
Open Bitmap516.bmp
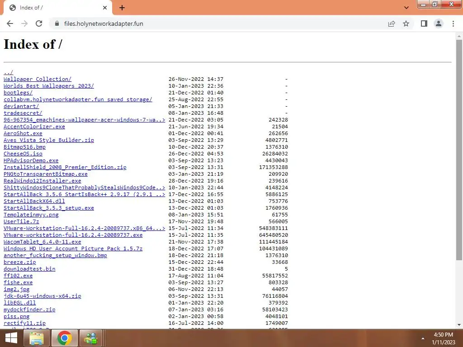pos(24,147)
